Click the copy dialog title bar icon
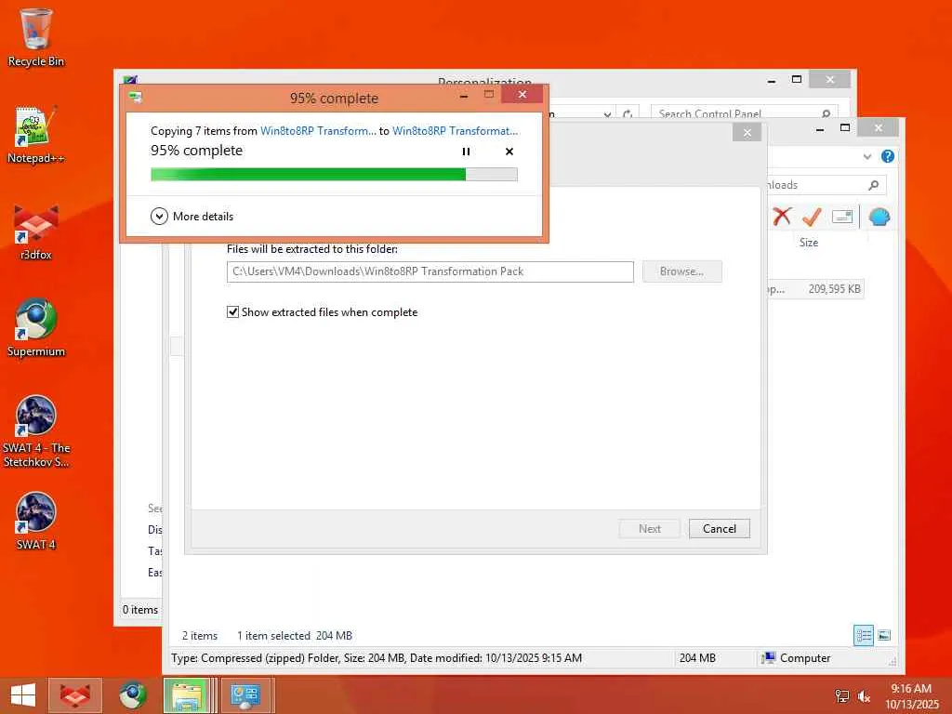The image size is (952, 714). tap(136, 97)
